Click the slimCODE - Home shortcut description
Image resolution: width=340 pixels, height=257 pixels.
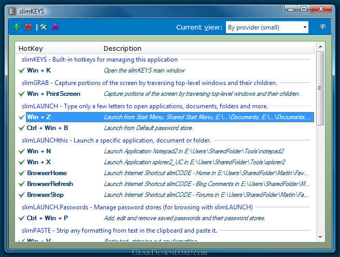tap(206, 173)
